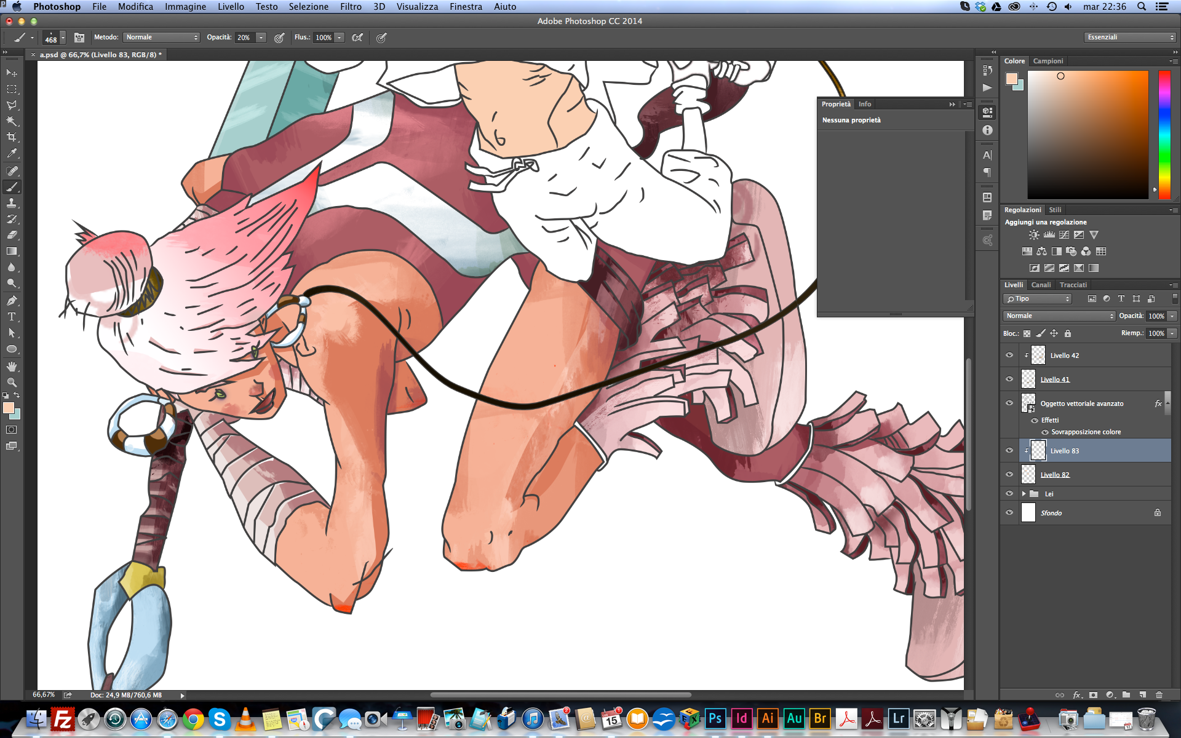Open layer Opacità dropdown arrow
The width and height of the screenshot is (1181, 738).
coord(1172,316)
